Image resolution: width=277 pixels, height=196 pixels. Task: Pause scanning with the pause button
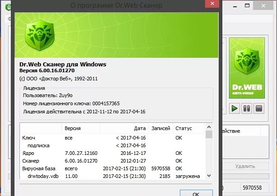[x=247, y=108]
